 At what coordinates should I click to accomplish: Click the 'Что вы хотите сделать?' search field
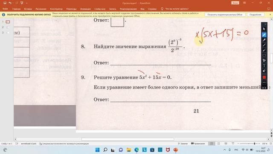(177, 9)
